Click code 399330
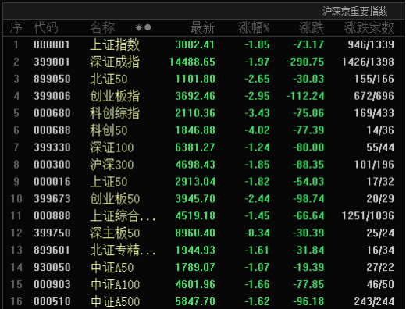The image size is (406, 309). coord(52,147)
